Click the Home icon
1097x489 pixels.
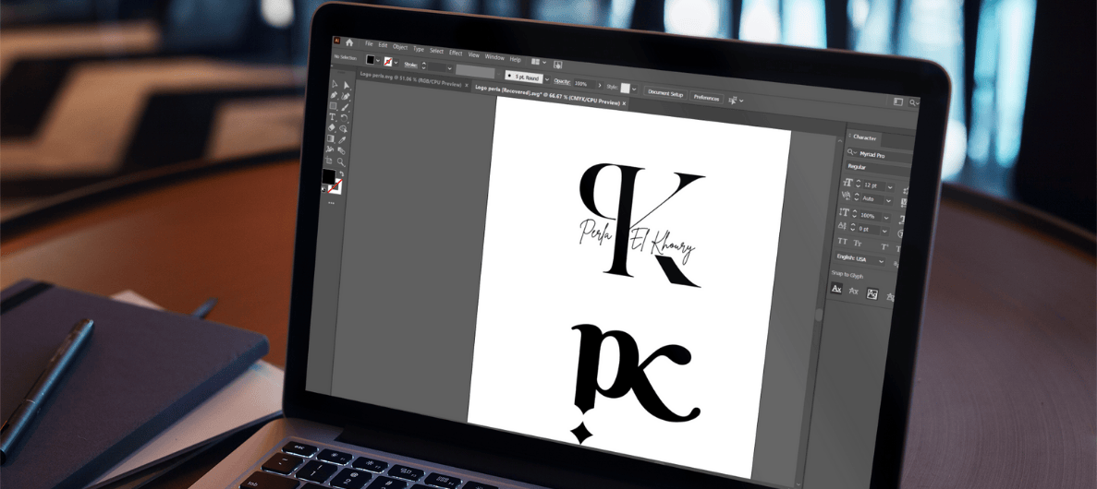click(349, 42)
